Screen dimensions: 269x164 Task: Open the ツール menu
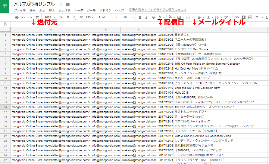(x=91, y=10)
